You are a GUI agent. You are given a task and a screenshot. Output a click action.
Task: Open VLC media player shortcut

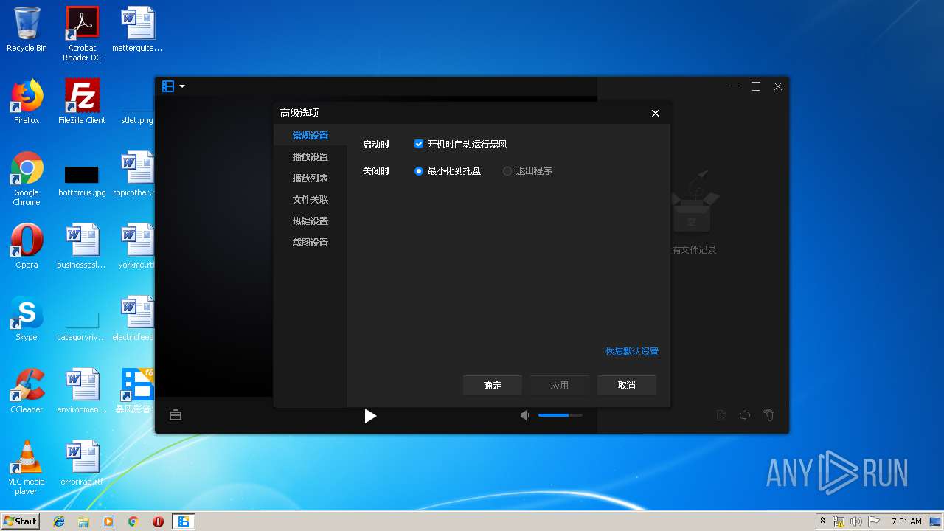[27, 468]
